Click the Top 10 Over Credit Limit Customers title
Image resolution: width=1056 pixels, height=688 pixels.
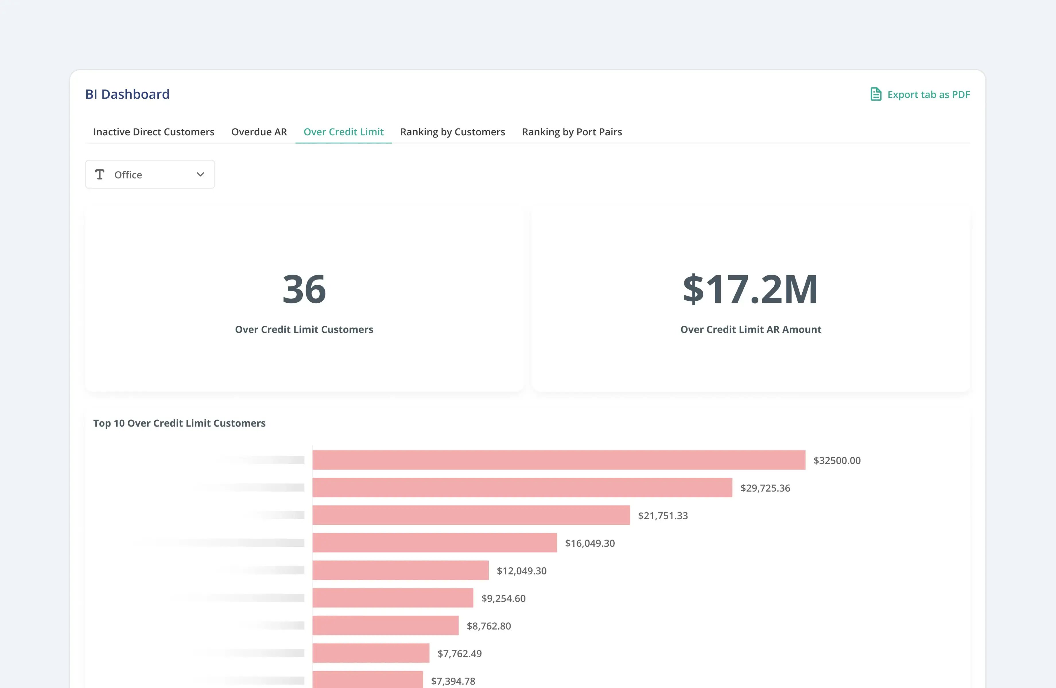coord(179,423)
